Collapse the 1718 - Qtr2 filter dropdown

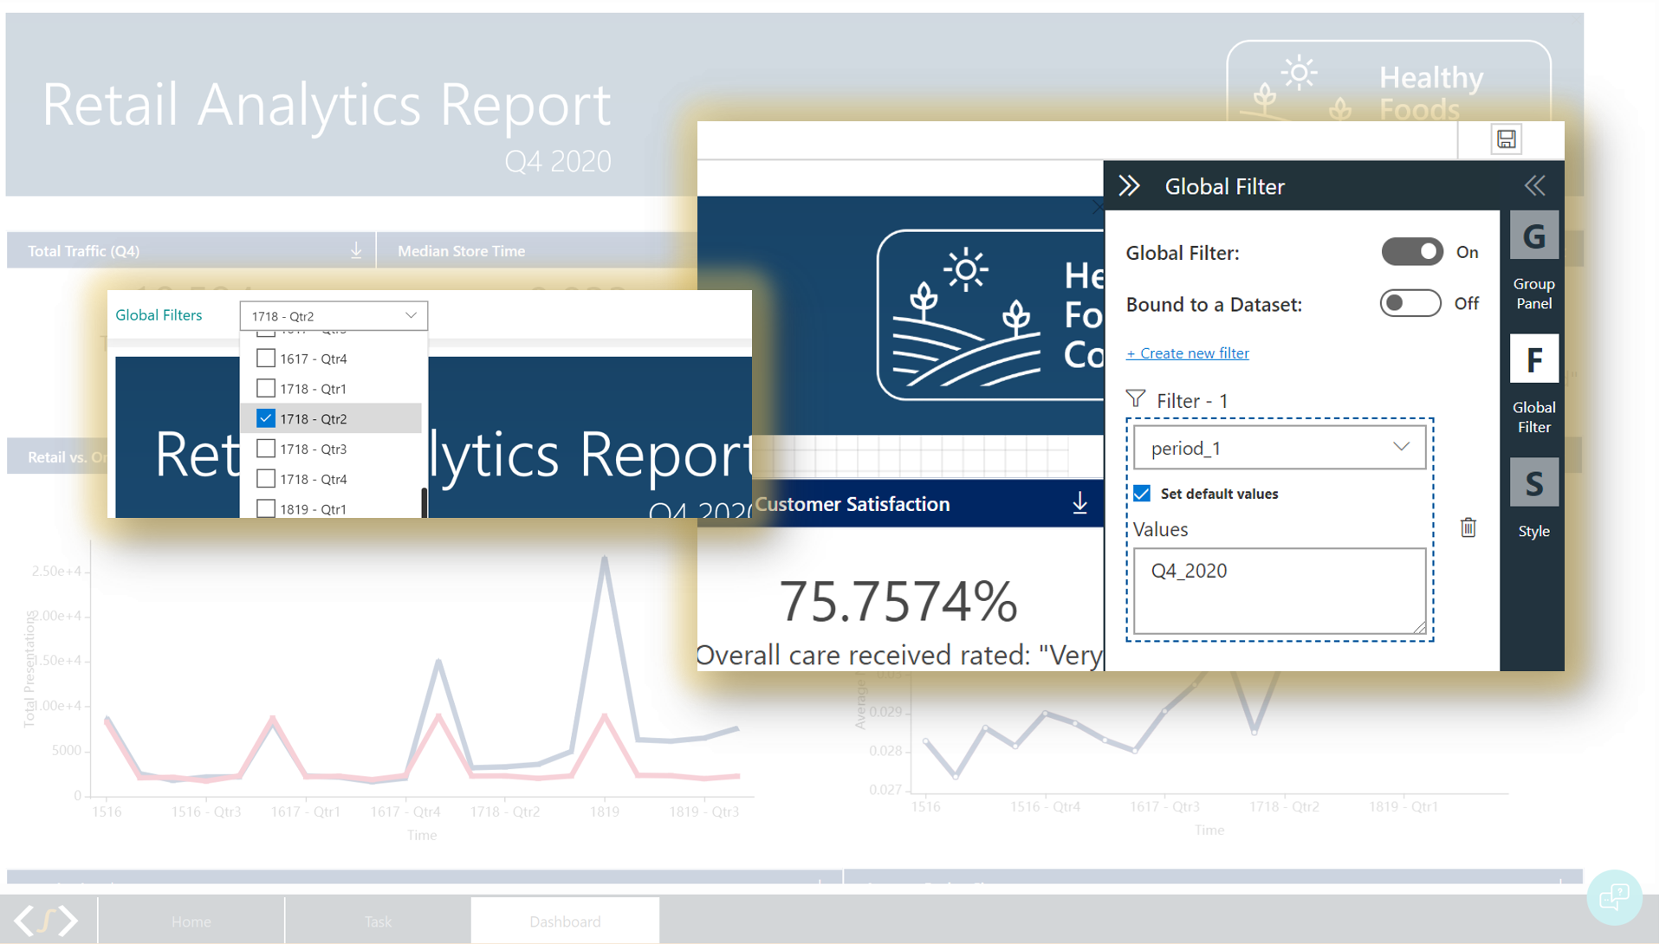tap(411, 315)
